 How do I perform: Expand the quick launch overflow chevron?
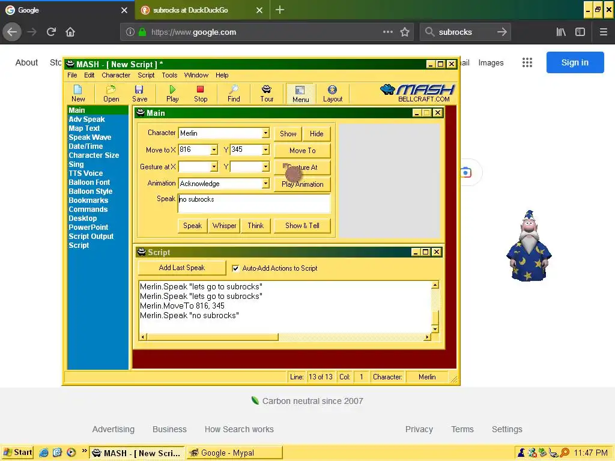tap(84, 451)
